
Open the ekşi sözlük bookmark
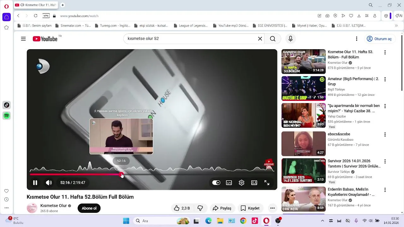coord(151,26)
